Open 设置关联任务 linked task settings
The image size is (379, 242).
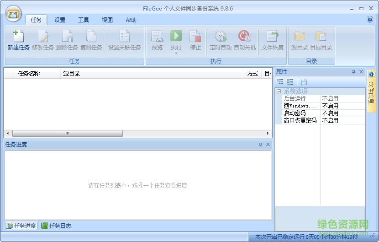(x=125, y=40)
